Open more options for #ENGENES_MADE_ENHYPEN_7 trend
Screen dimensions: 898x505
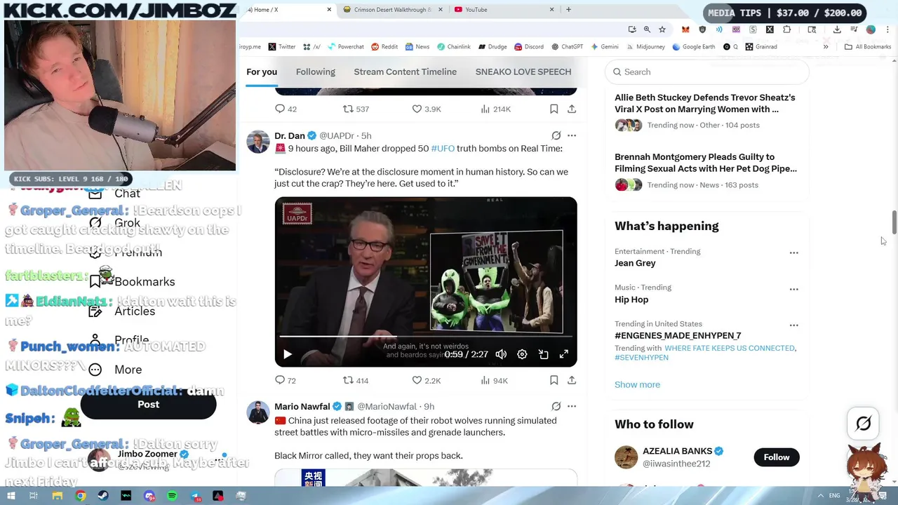point(793,325)
